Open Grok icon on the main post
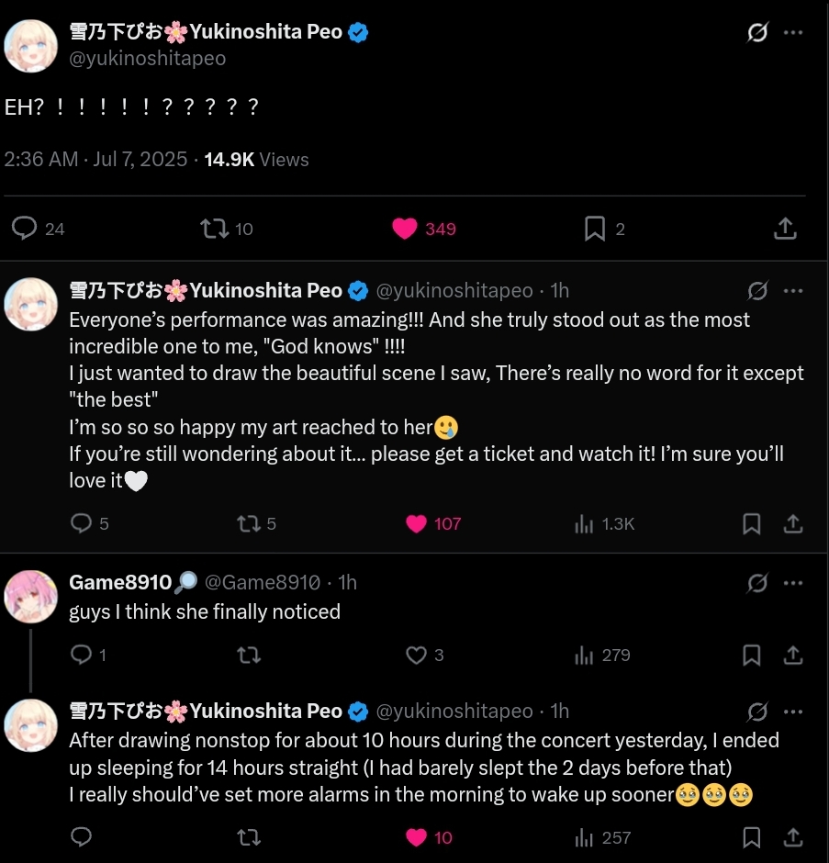 click(x=757, y=33)
